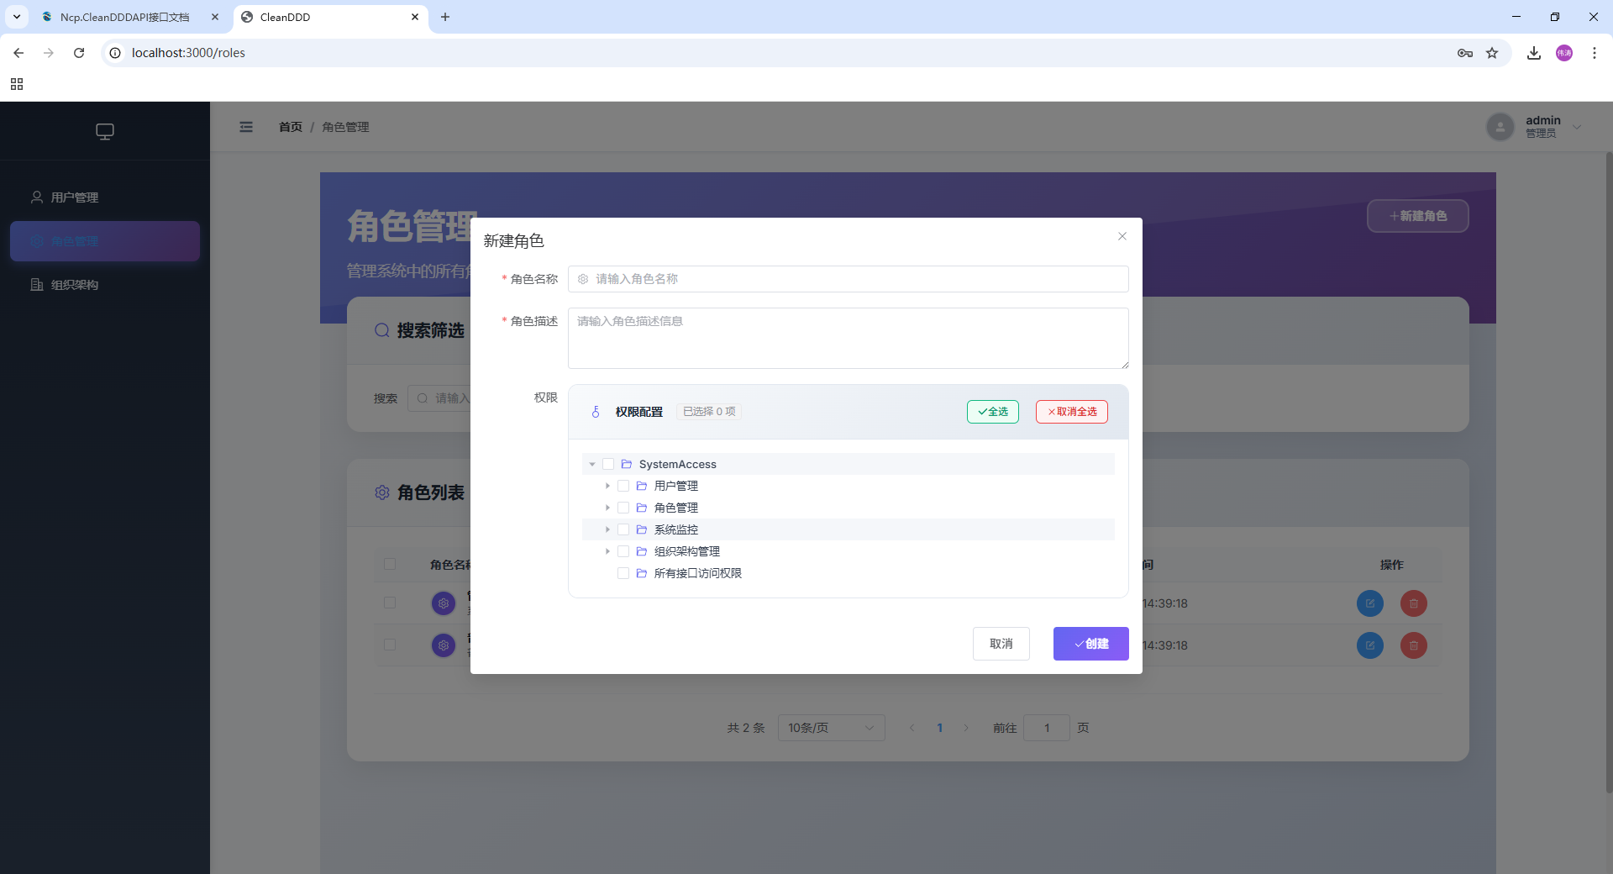The image size is (1613, 874).
Task: Click the monitor logo icon atop the sidebar
Action: (105, 131)
